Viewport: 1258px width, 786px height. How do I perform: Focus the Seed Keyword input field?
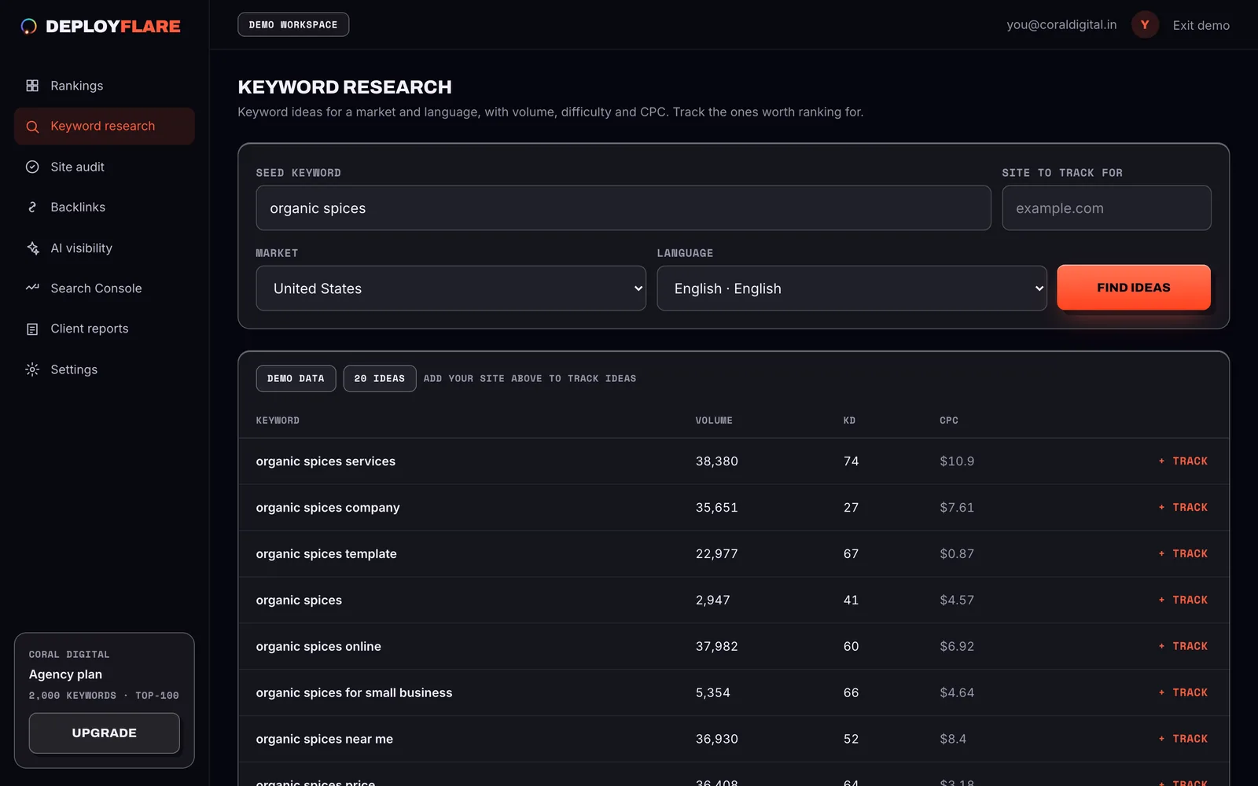pos(623,208)
